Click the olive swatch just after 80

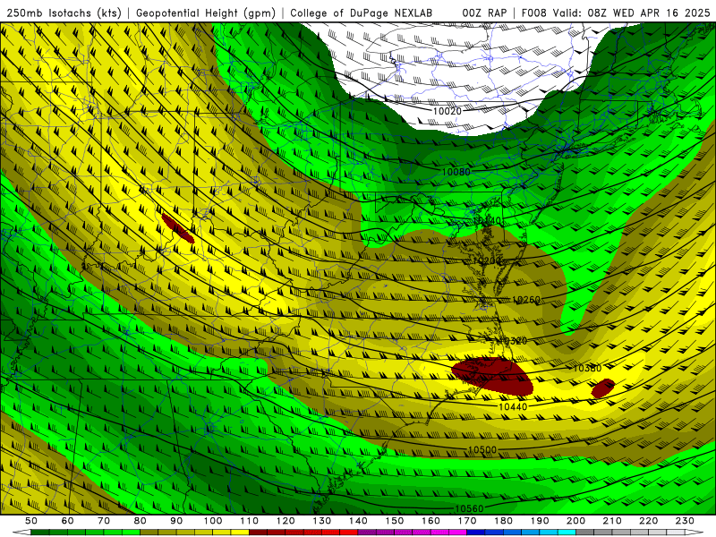[149, 533]
